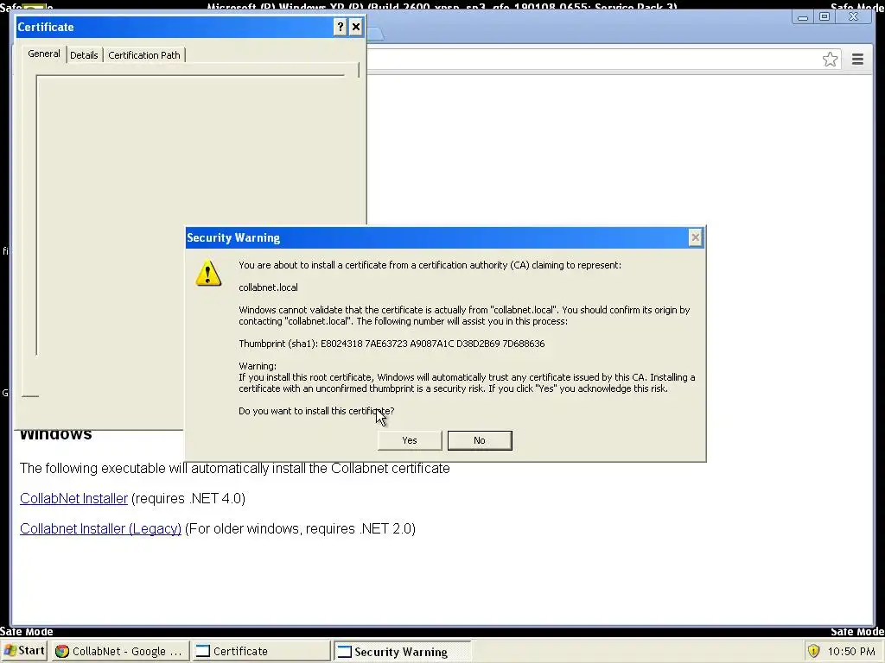Close the Chrome browser window
Image resolution: width=885 pixels, height=663 pixels.
pos(853,17)
